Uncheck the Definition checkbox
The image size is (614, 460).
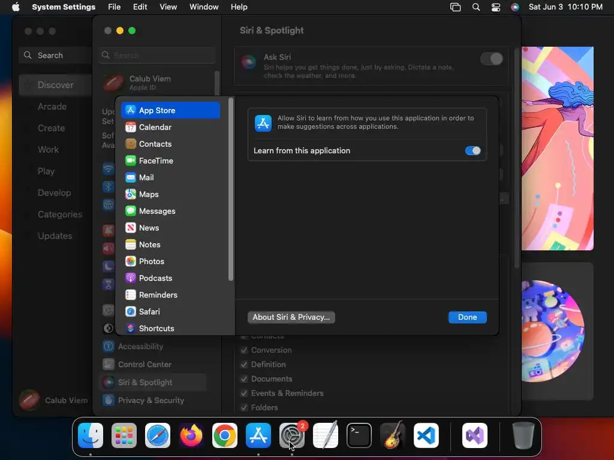pos(244,365)
